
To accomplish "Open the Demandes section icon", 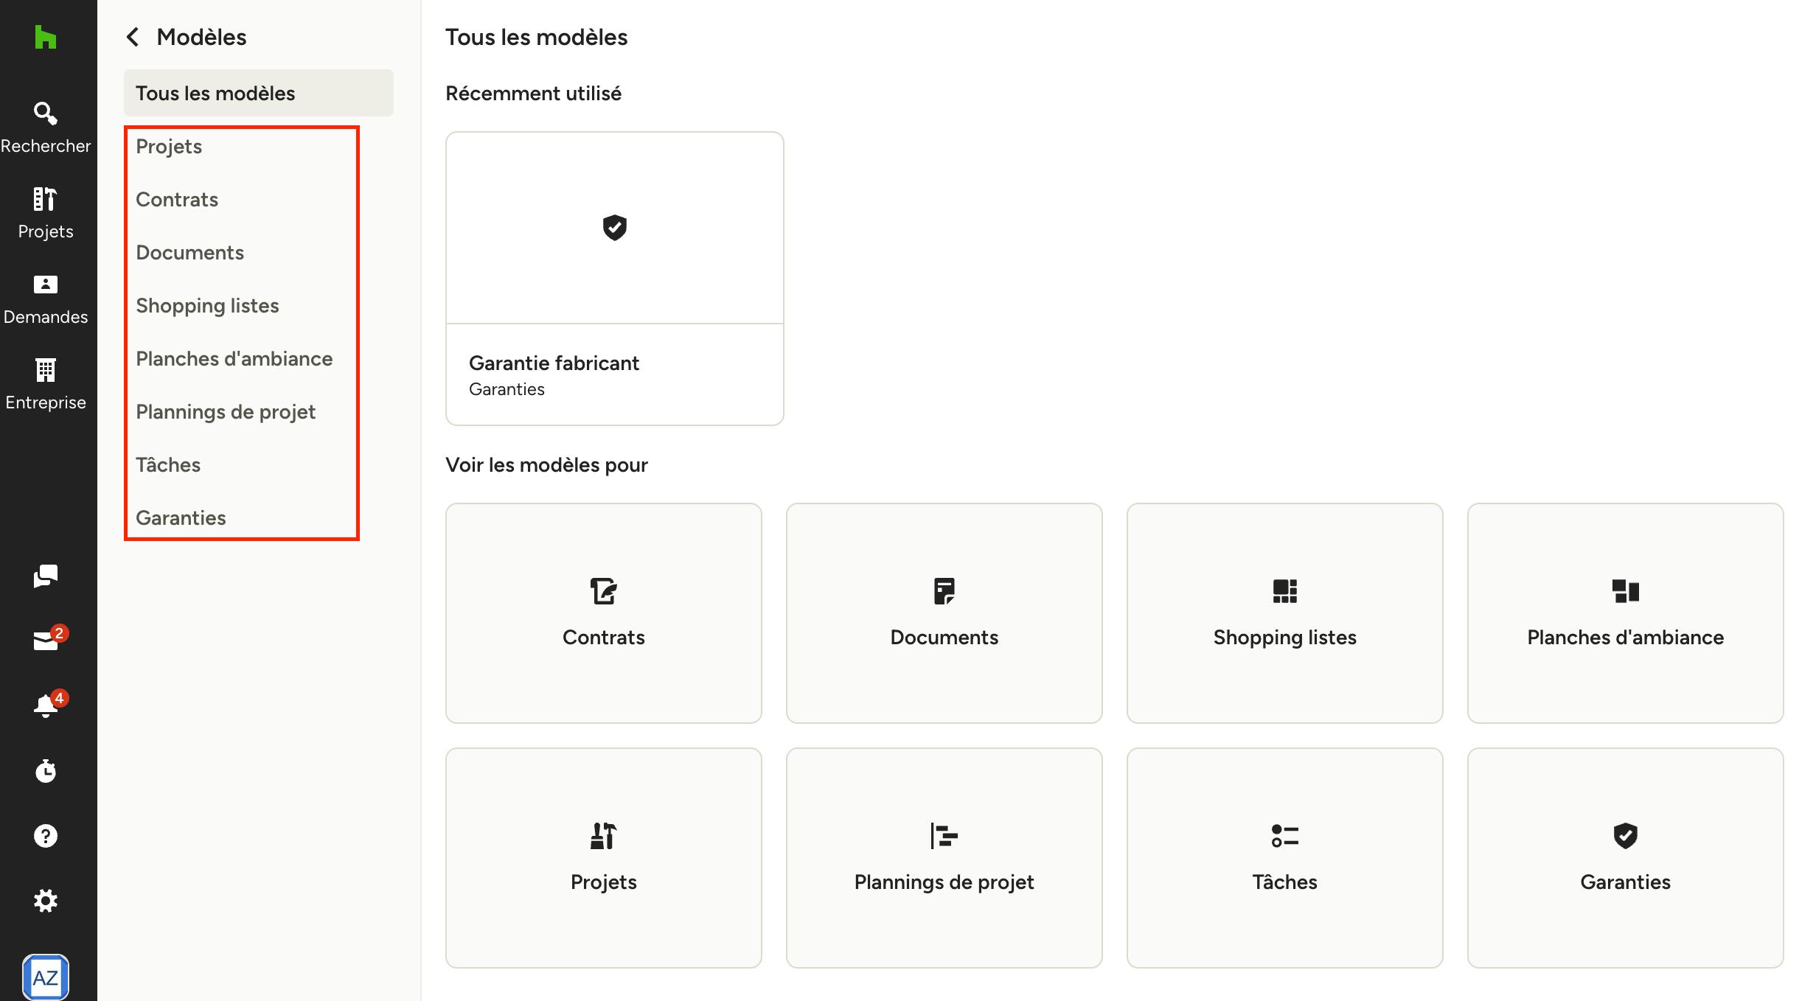I will tap(46, 285).
